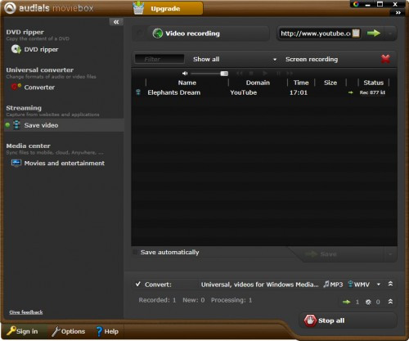The height and width of the screenshot is (341, 409).
Task: Collapse the left sidebar panel
Action: 116,22
